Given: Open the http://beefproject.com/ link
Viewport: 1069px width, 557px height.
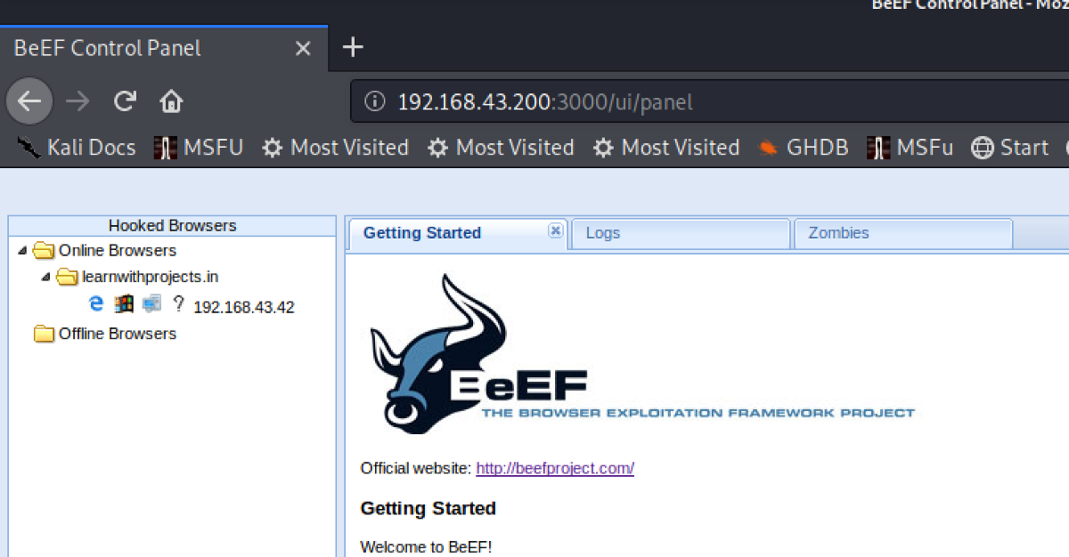Looking at the screenshot, I should click(x=555, y=468).
